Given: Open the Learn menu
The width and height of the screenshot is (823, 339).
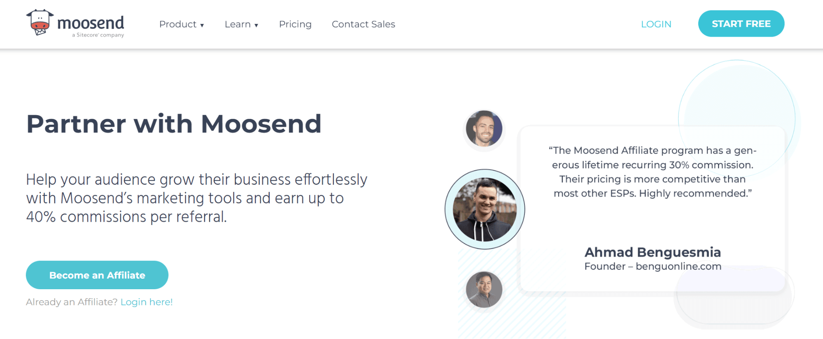Looking at the screenshot, I should 238,24.
